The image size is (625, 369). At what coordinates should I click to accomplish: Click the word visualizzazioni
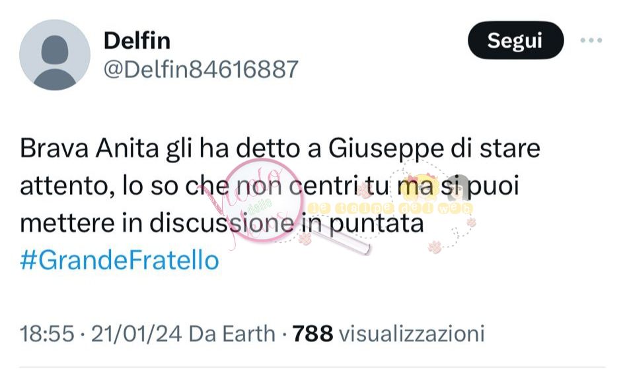412,333
